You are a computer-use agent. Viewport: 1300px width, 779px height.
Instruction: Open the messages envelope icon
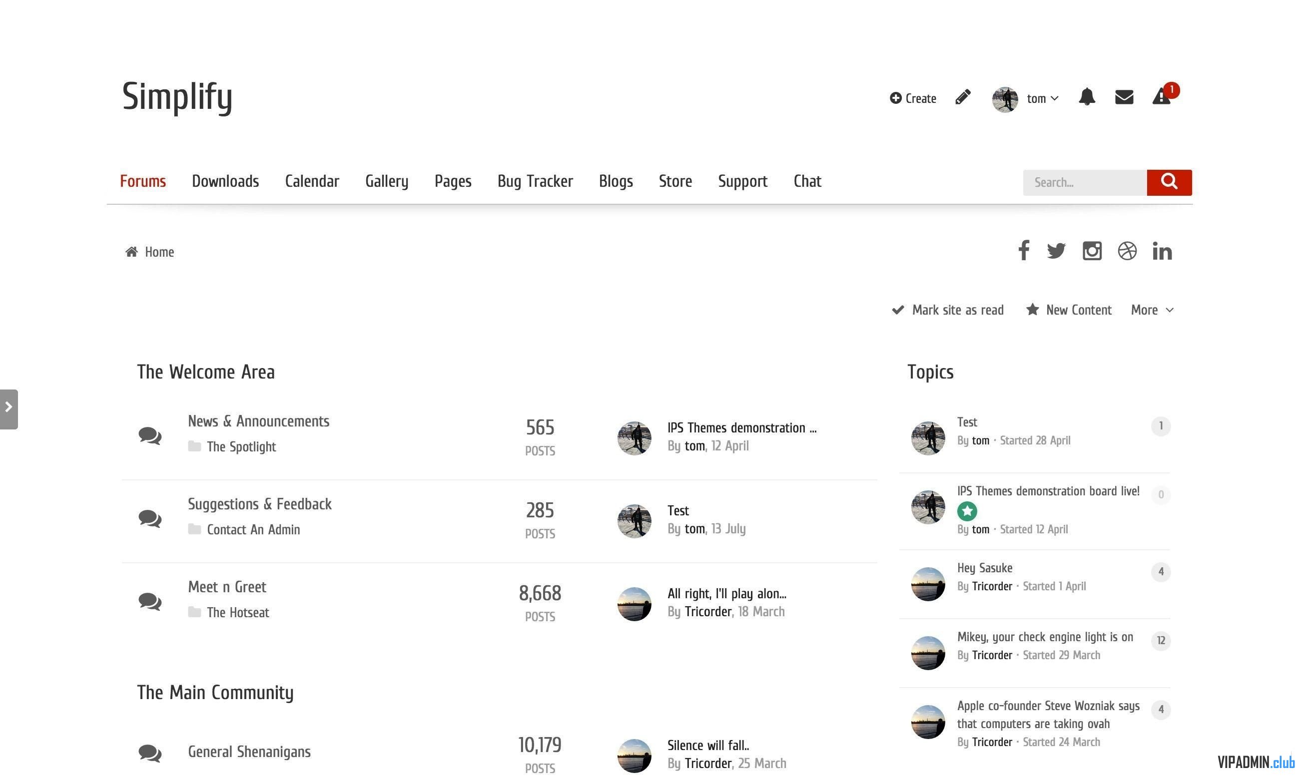(1124, 97)
